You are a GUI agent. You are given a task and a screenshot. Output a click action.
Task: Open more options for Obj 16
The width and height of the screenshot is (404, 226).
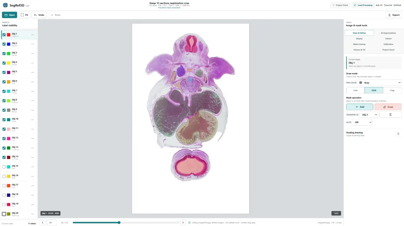coord(33,176)
